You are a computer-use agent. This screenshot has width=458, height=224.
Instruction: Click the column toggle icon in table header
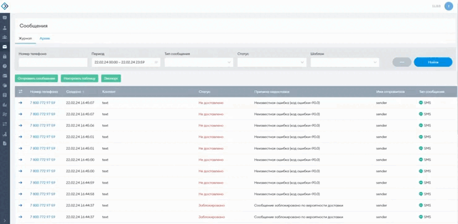20,92
